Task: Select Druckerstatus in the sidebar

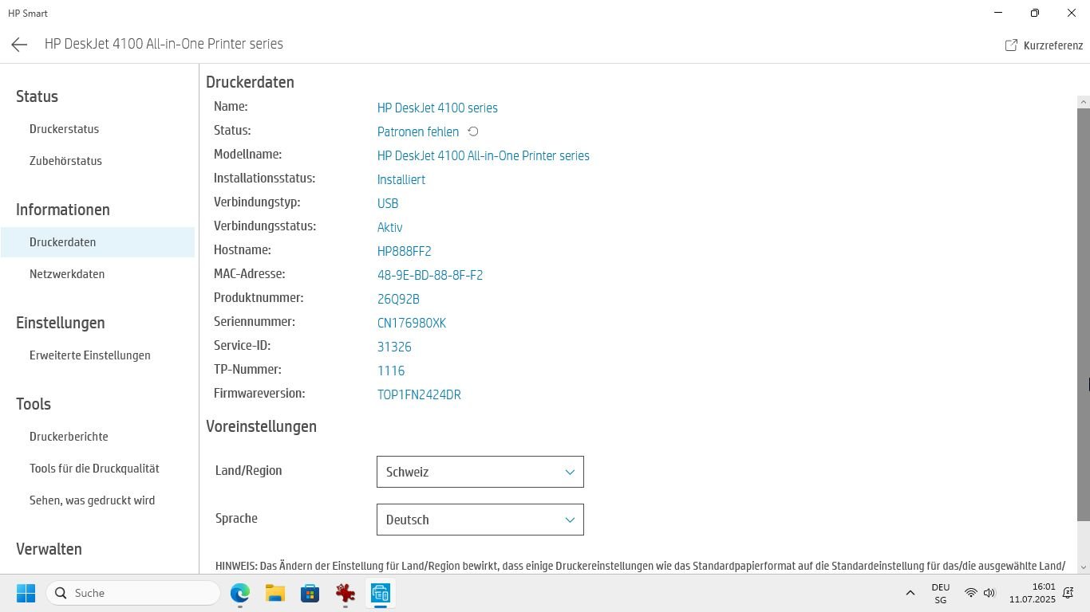Action: tap(64, 129)
